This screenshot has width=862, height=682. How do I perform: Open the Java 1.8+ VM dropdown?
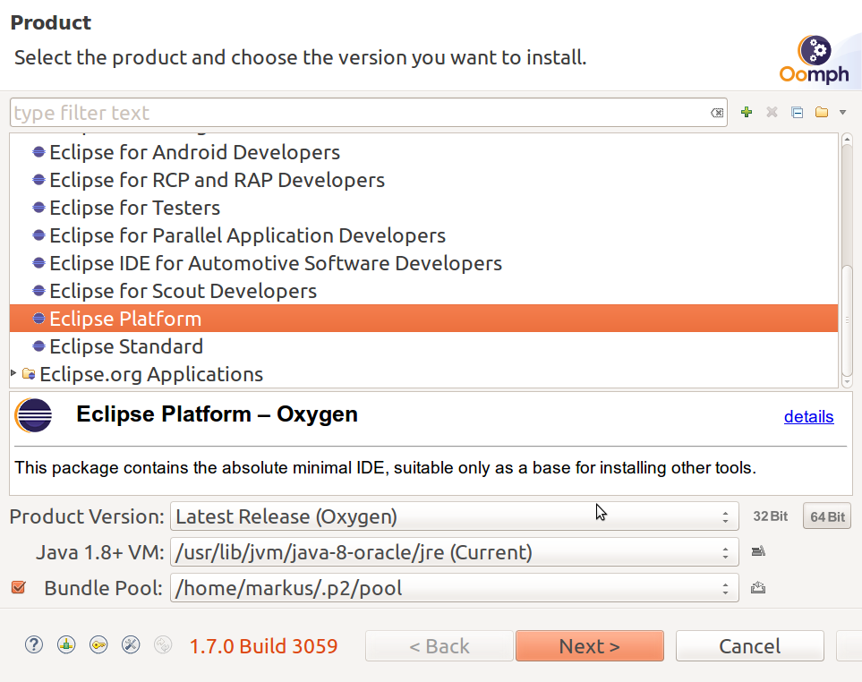click(x=454, y=552)
